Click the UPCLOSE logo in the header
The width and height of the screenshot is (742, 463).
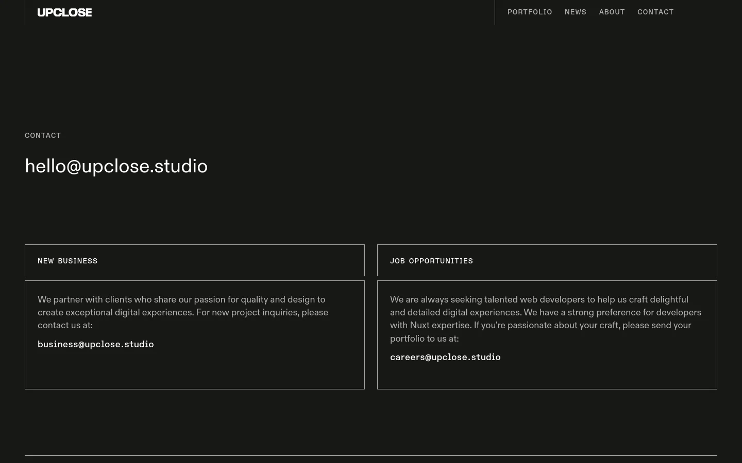[x=64, y=12]
